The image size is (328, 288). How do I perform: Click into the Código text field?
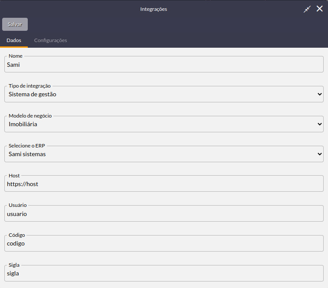point(164,244)
